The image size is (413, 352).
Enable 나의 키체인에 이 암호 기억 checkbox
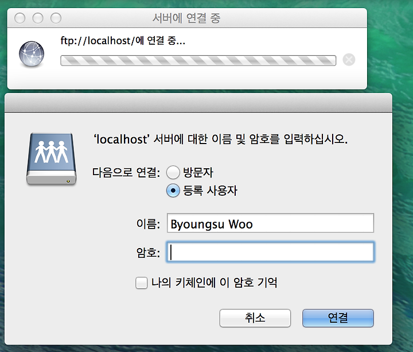142,283
